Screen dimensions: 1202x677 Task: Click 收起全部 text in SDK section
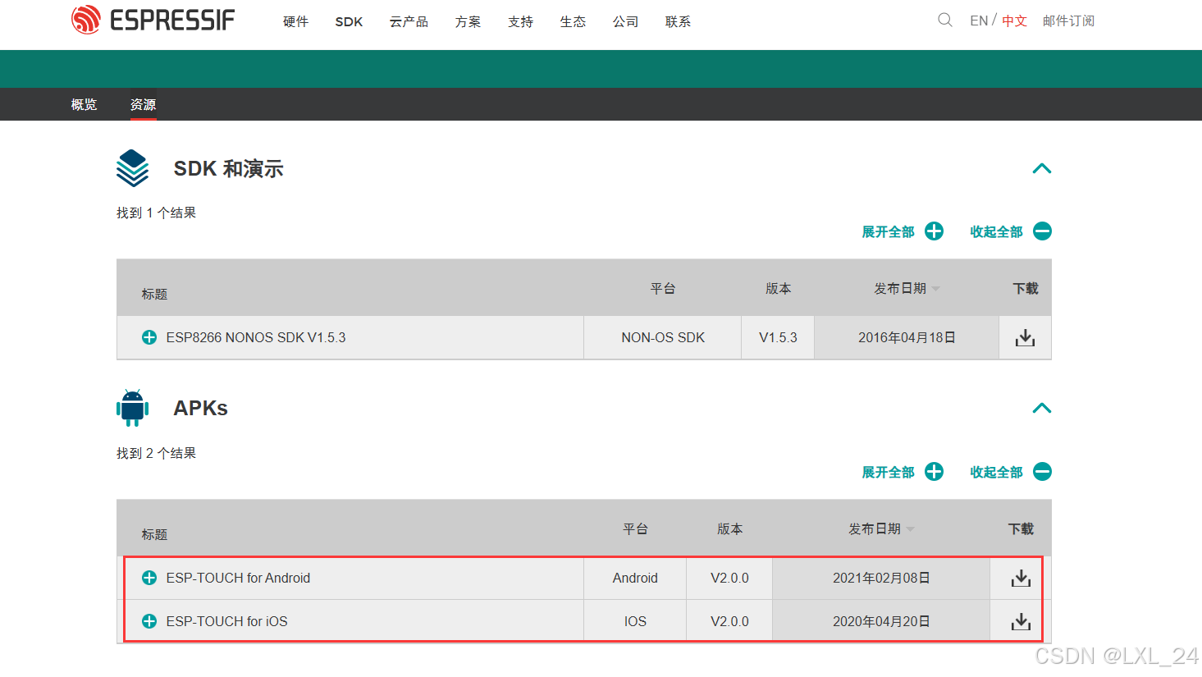pyautogui.click(x=996, y=232)
